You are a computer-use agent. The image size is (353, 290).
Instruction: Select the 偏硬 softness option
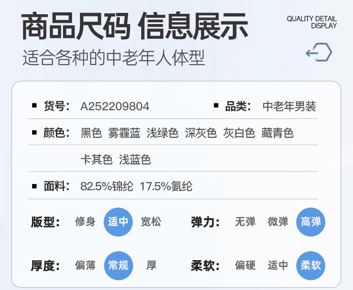[245, 265]
